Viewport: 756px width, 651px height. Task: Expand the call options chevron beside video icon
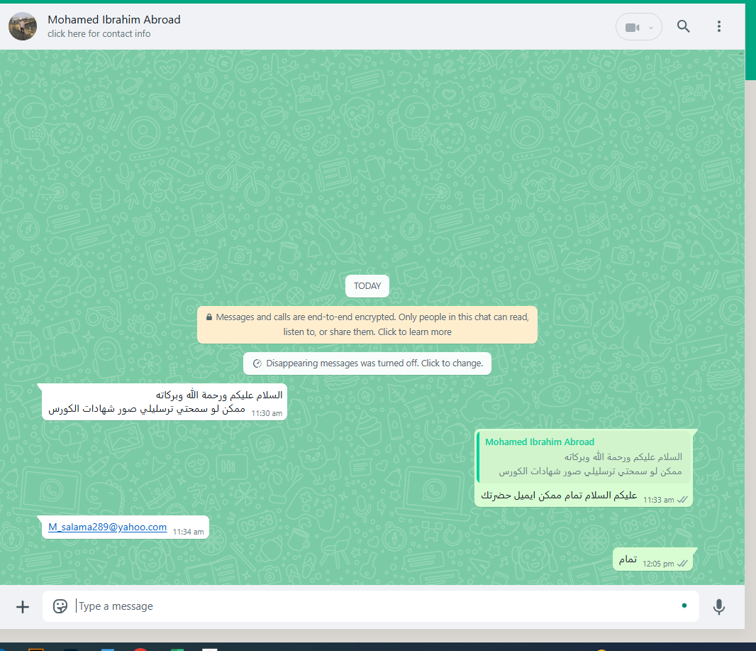[x=651, y=28]
